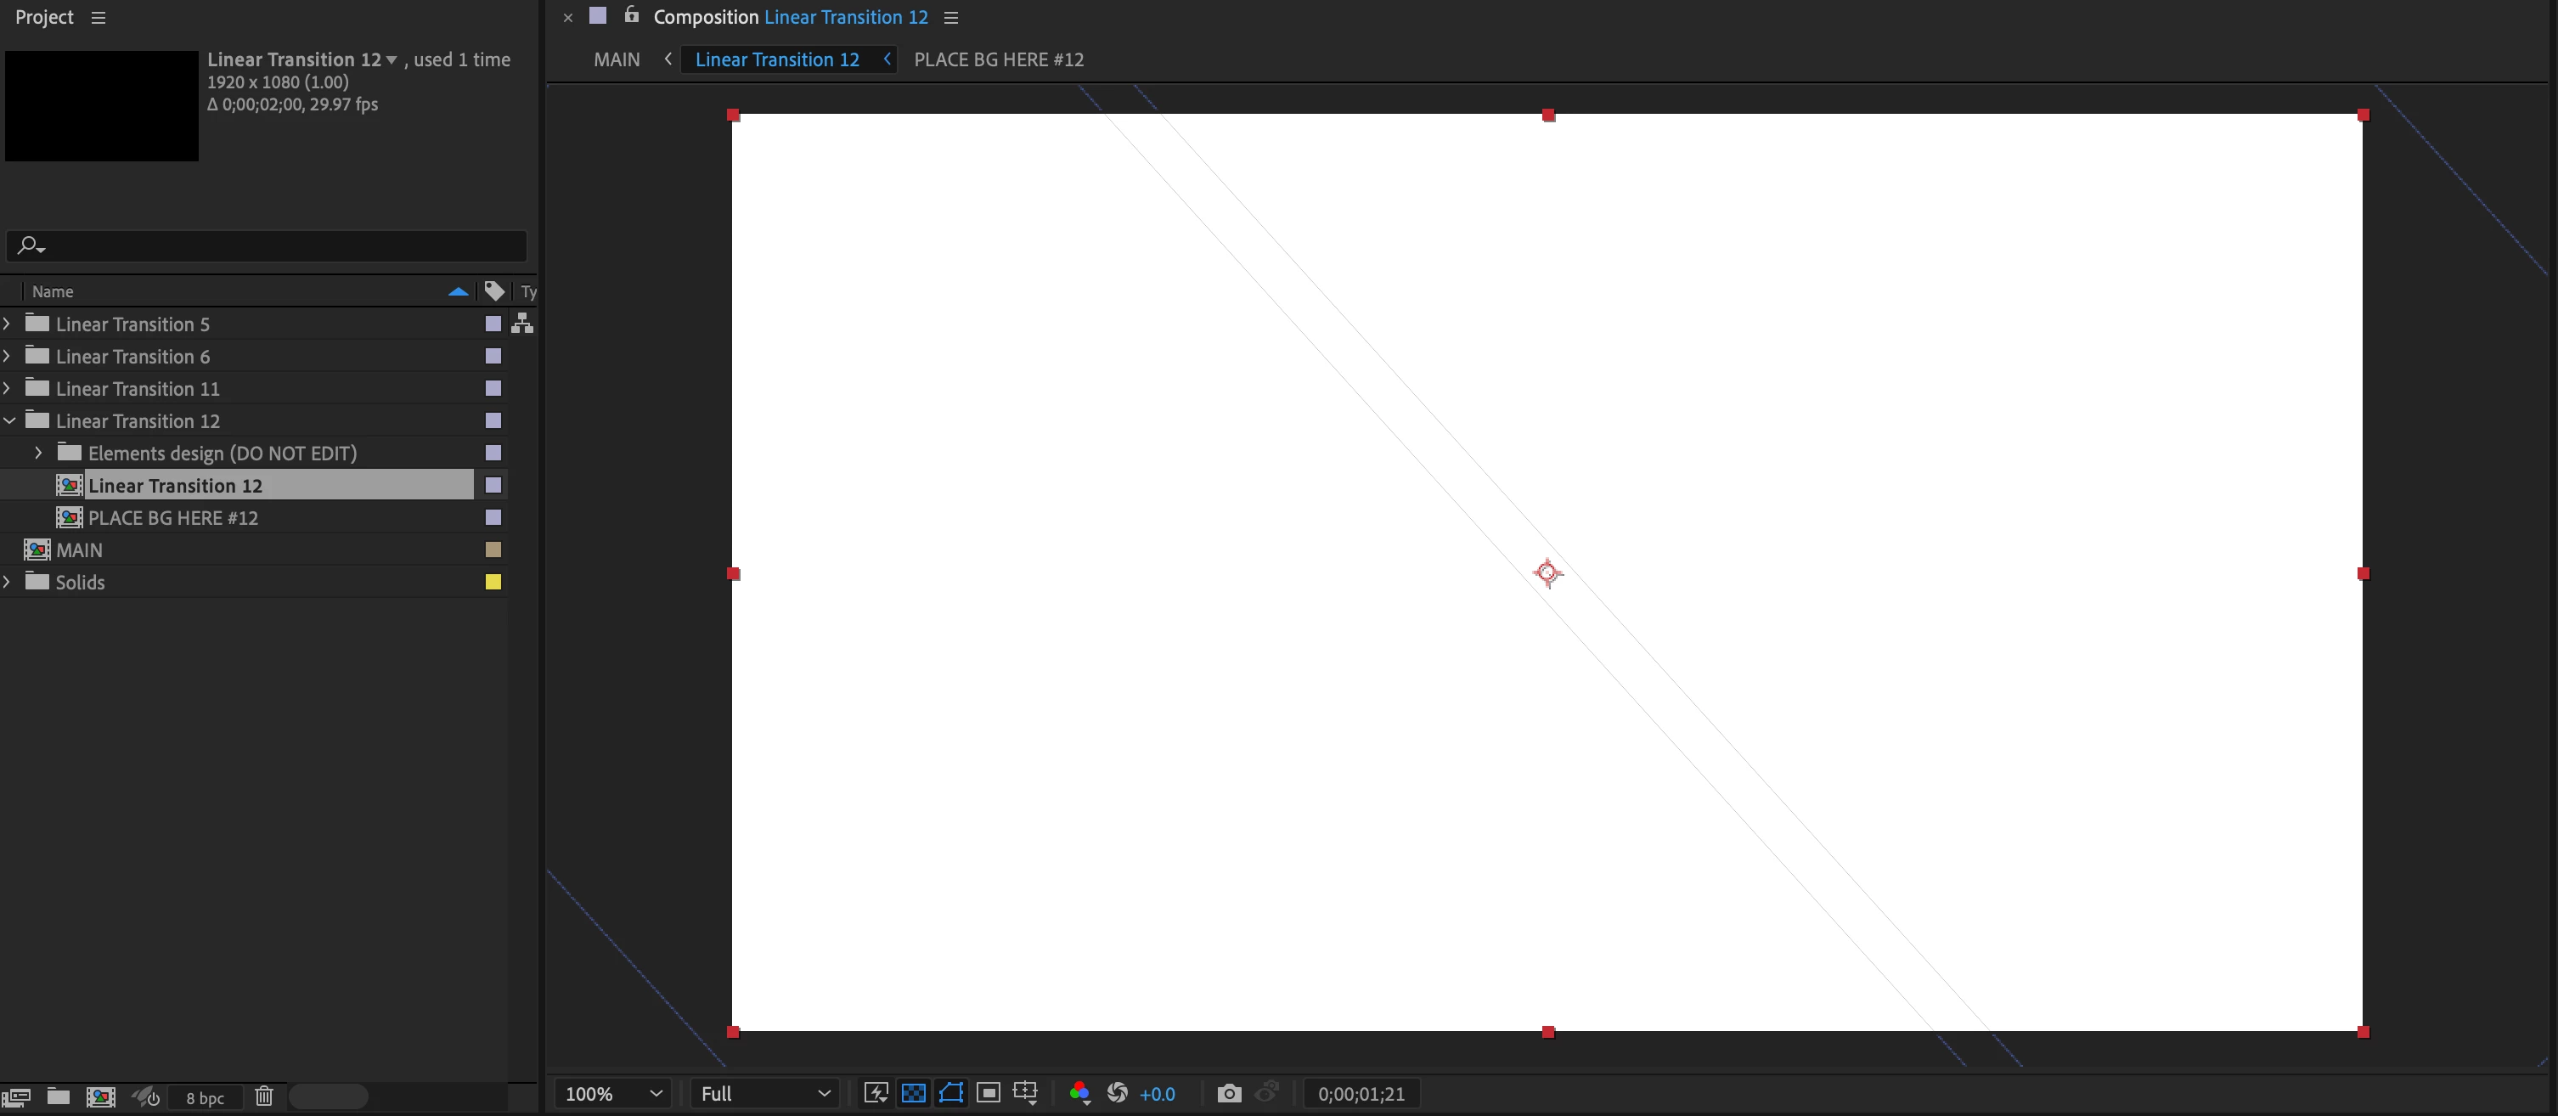Screen dimensions: 2558x1116
Task: Open the PLACE BG HERE #12 tab
Action: pyautogui.click(x=998, y=59)
